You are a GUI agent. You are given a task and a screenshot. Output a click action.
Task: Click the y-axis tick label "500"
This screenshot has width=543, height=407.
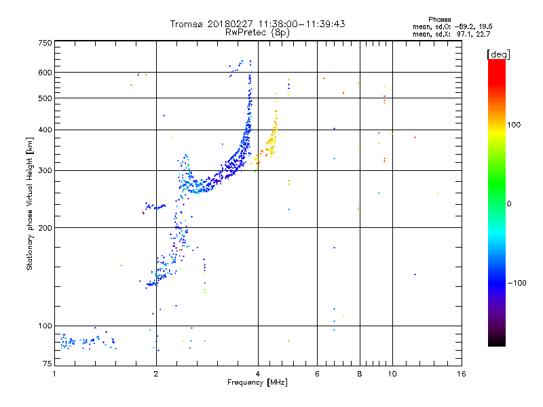click(x=45, y=98)
